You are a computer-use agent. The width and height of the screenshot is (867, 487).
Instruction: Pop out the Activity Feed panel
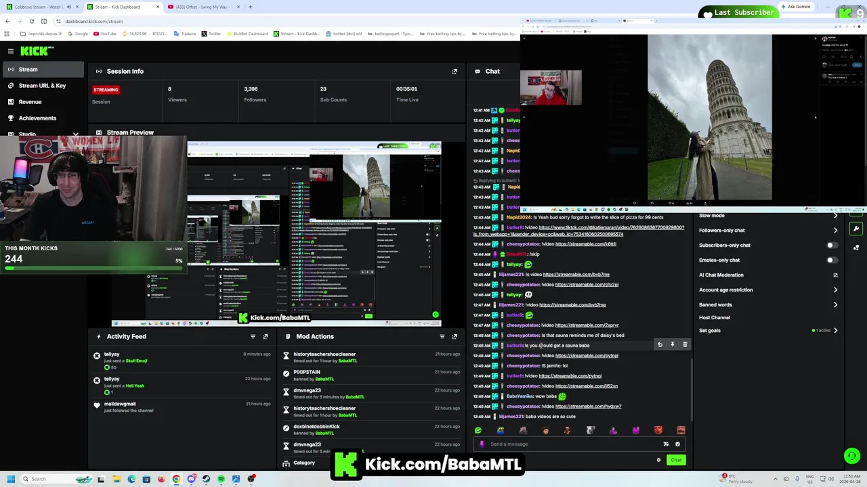(265, 336)
